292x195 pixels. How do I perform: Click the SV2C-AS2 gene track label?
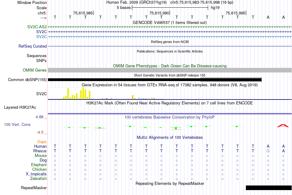tap(37, 27)
